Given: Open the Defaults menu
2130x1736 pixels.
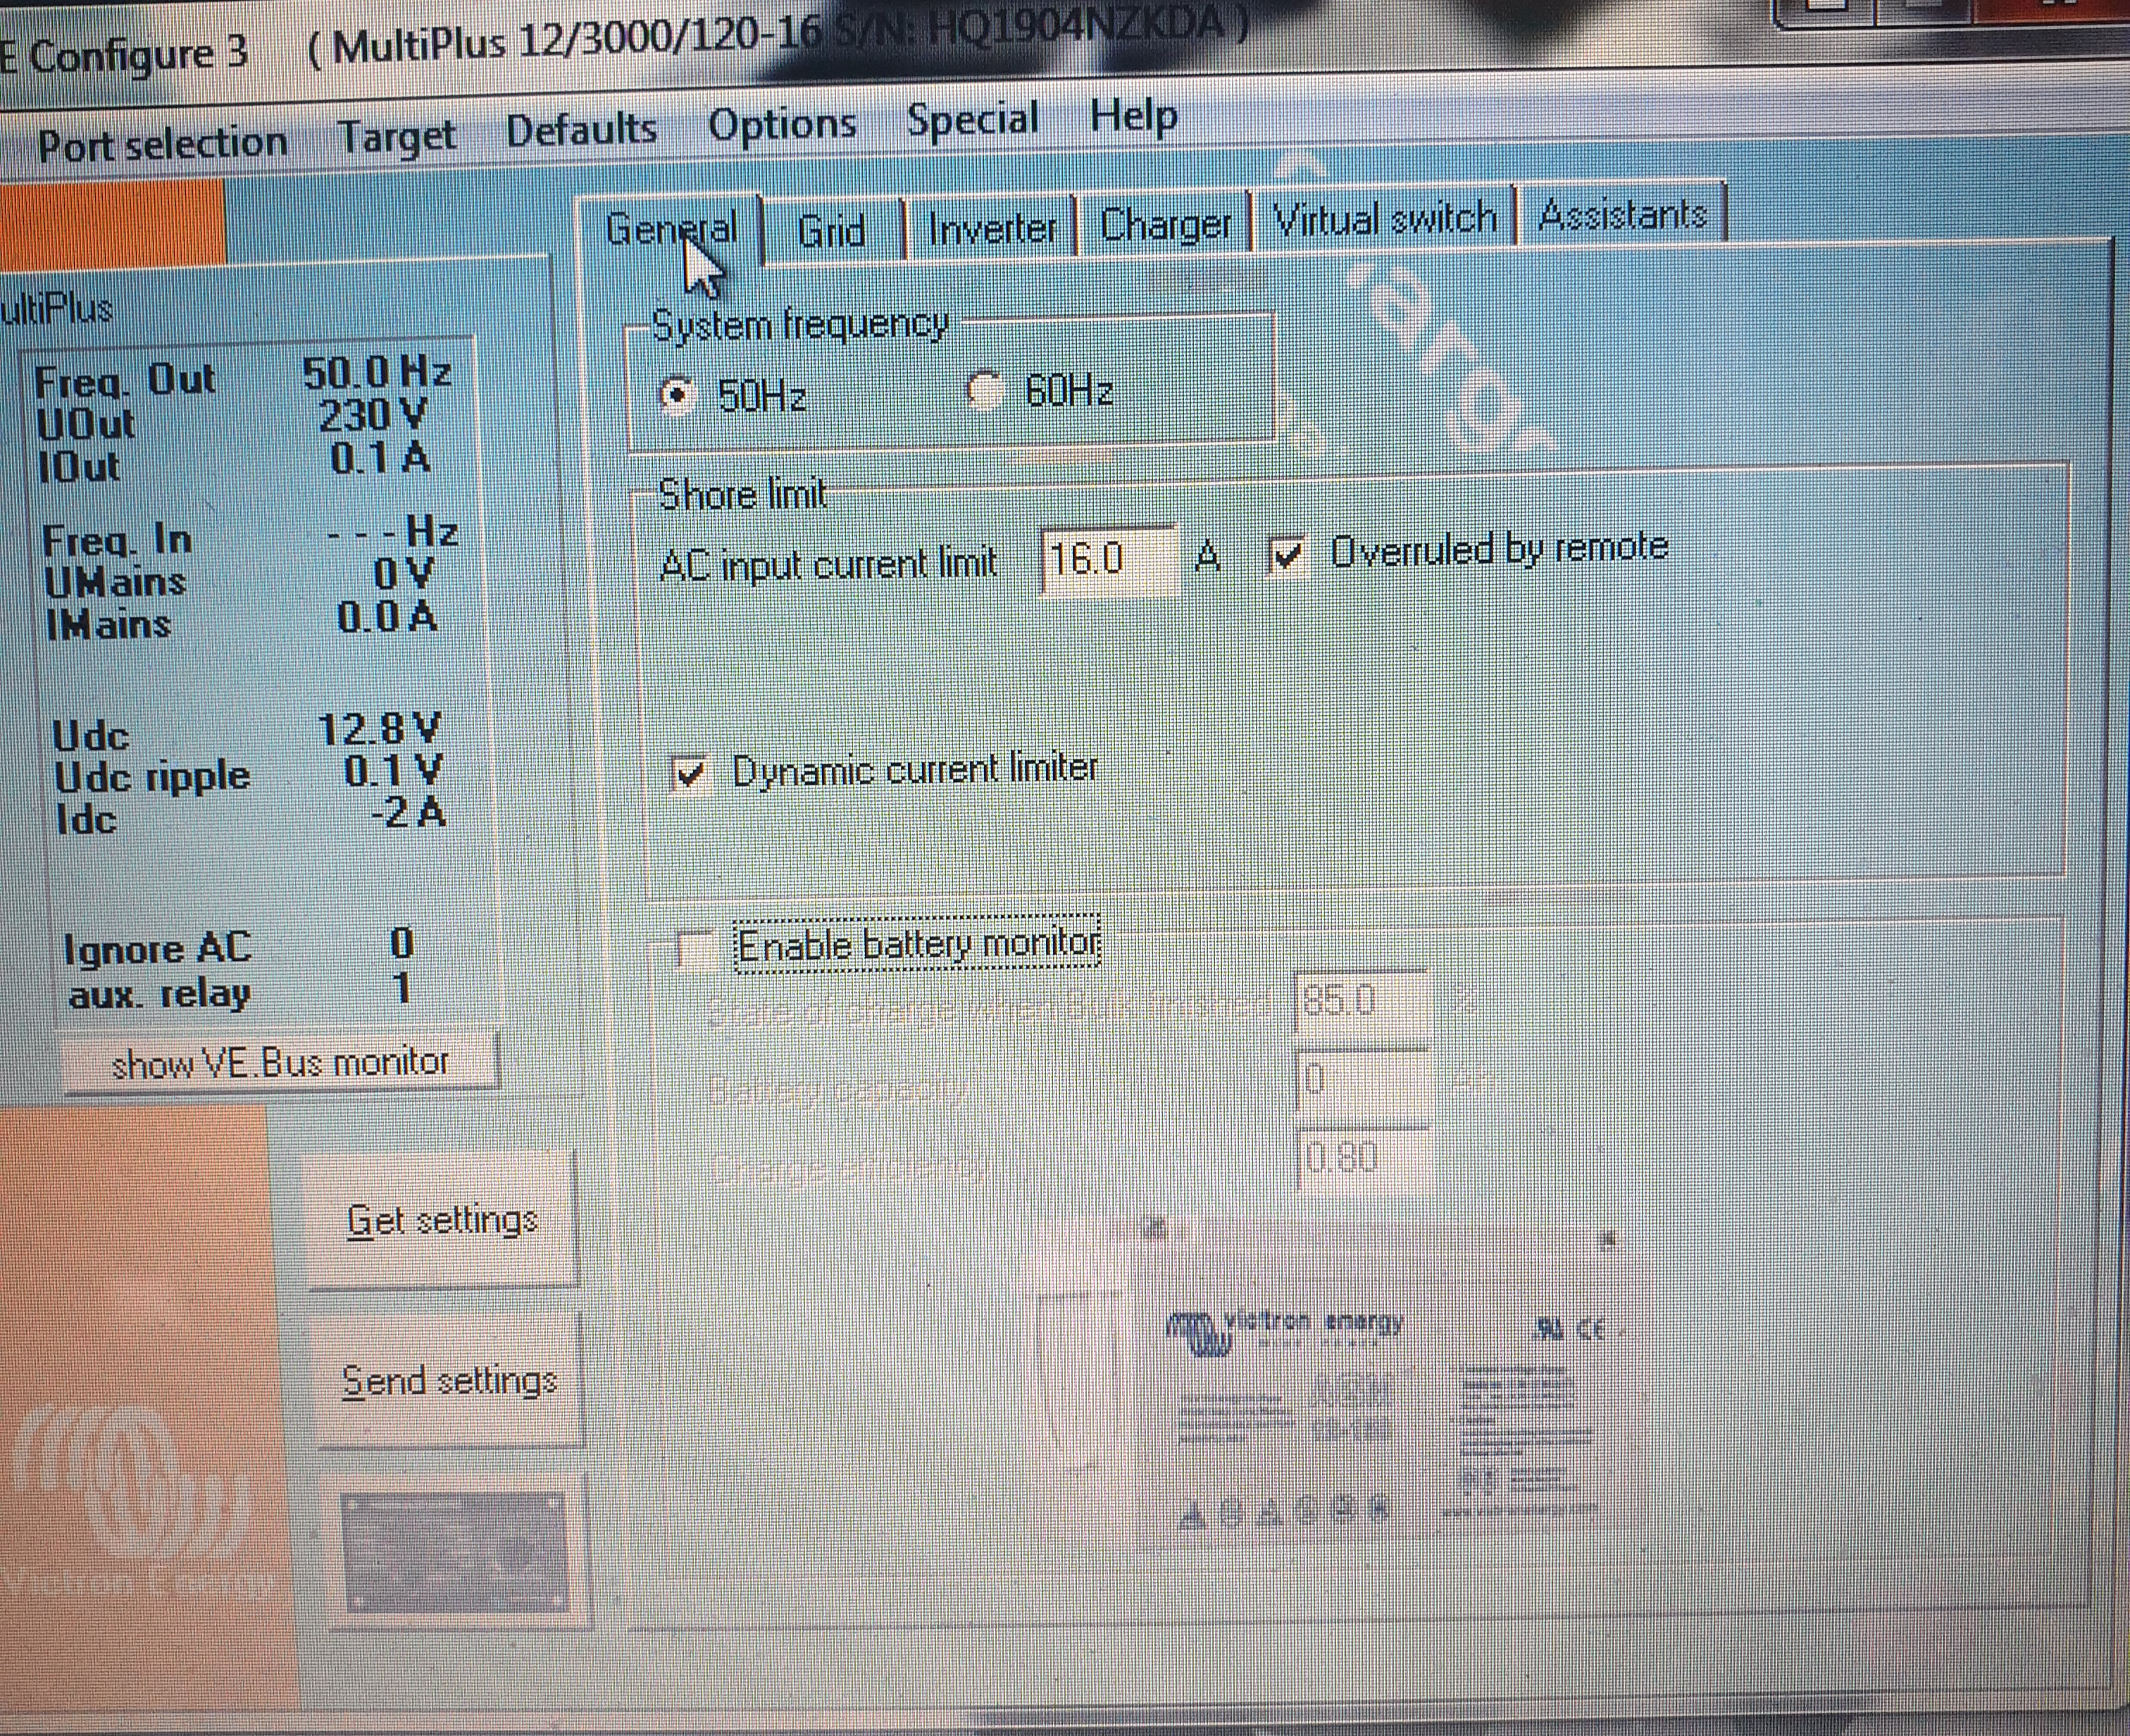Looking at the screenshot, I should pyautogui.click(x=580, y=130).
